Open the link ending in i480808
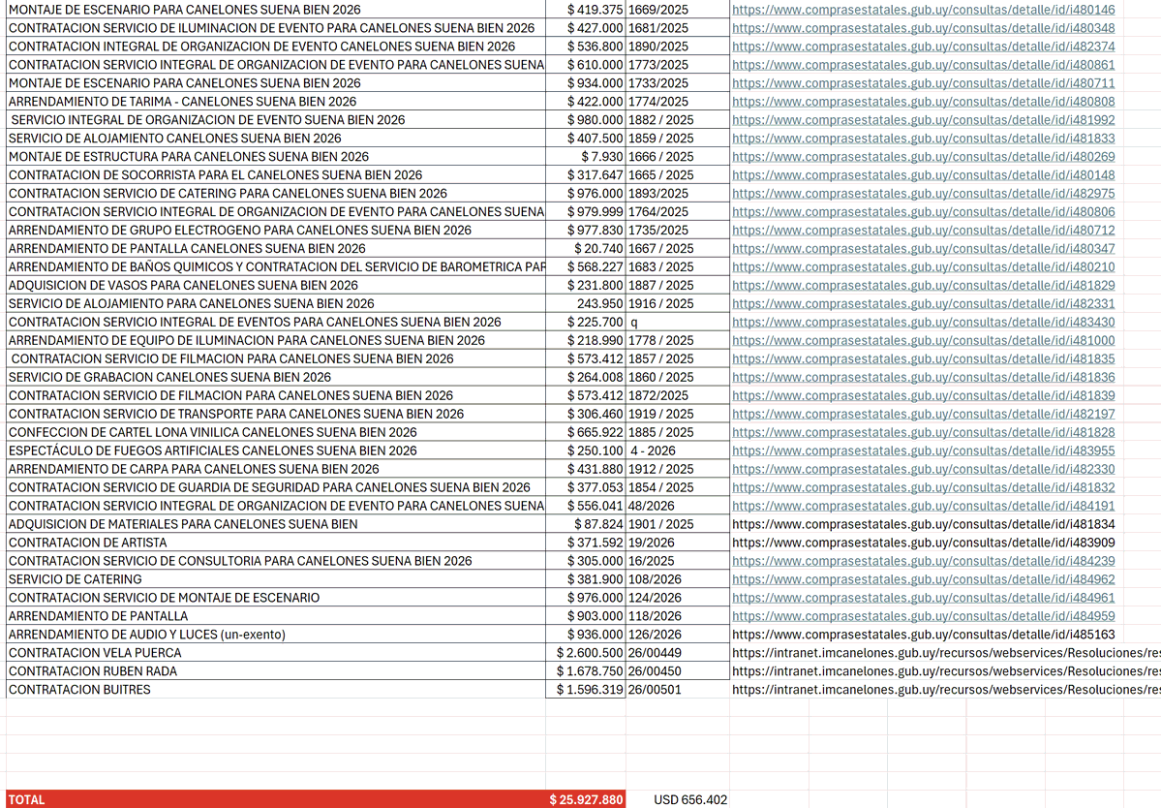Screen dimensions: 1161x808 click(924, 102)
